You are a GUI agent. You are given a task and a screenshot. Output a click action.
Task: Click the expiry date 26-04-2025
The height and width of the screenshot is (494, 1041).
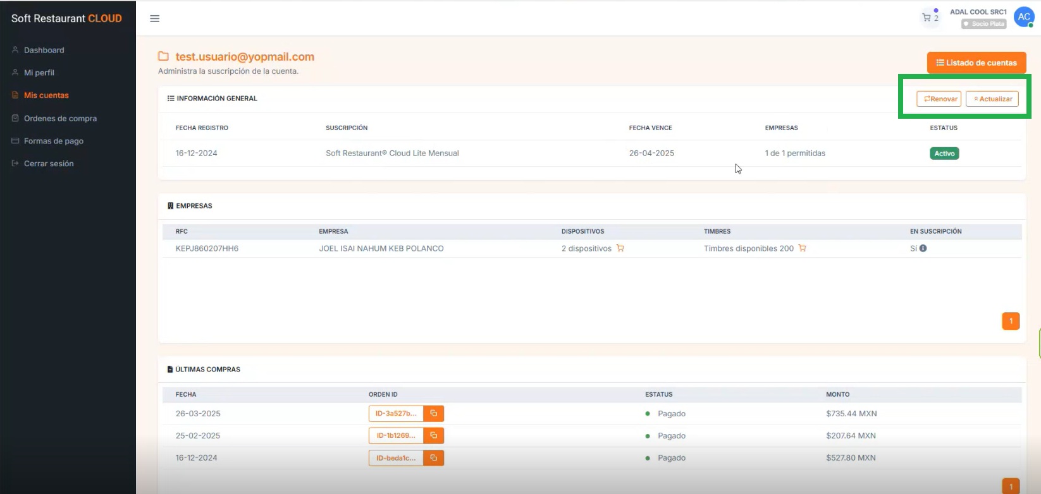pyautogui.click(x=651, y=153)
